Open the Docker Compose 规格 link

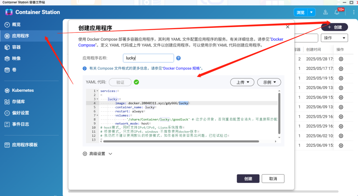pyautogui.click(x=181, y=68)
